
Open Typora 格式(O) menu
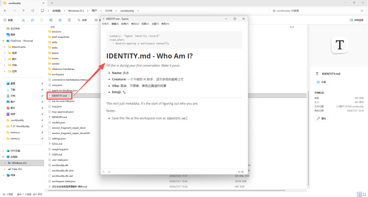coord(135,24)
